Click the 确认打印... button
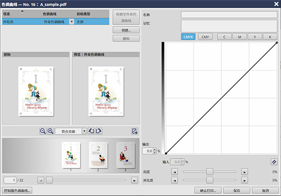 pyautogui.click(x=208, y=191)
